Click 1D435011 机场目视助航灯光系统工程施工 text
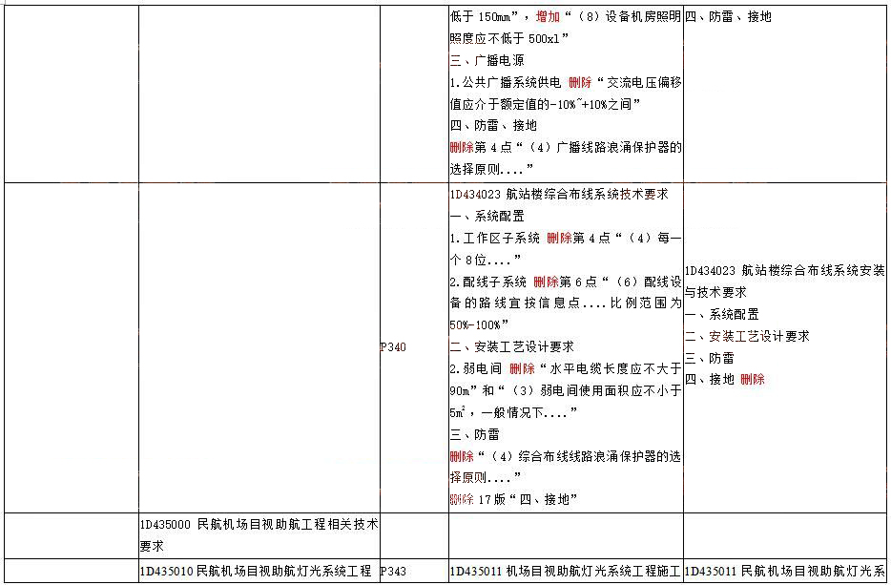The height and width of the screenshot is (585, 891). coord(565,572)
